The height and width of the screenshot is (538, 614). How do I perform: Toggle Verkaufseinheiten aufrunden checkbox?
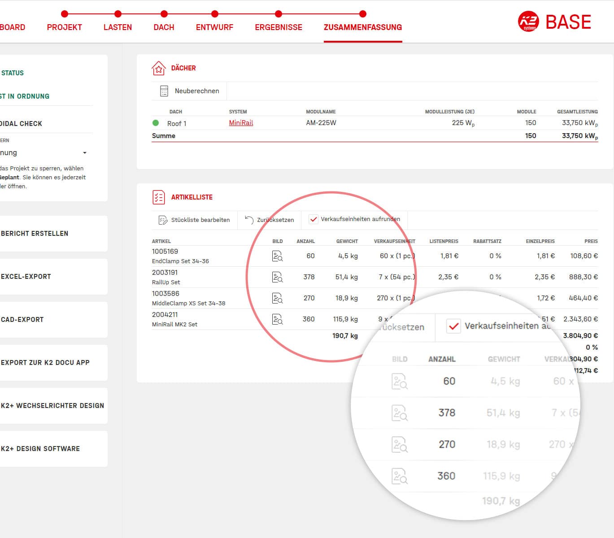314,219
